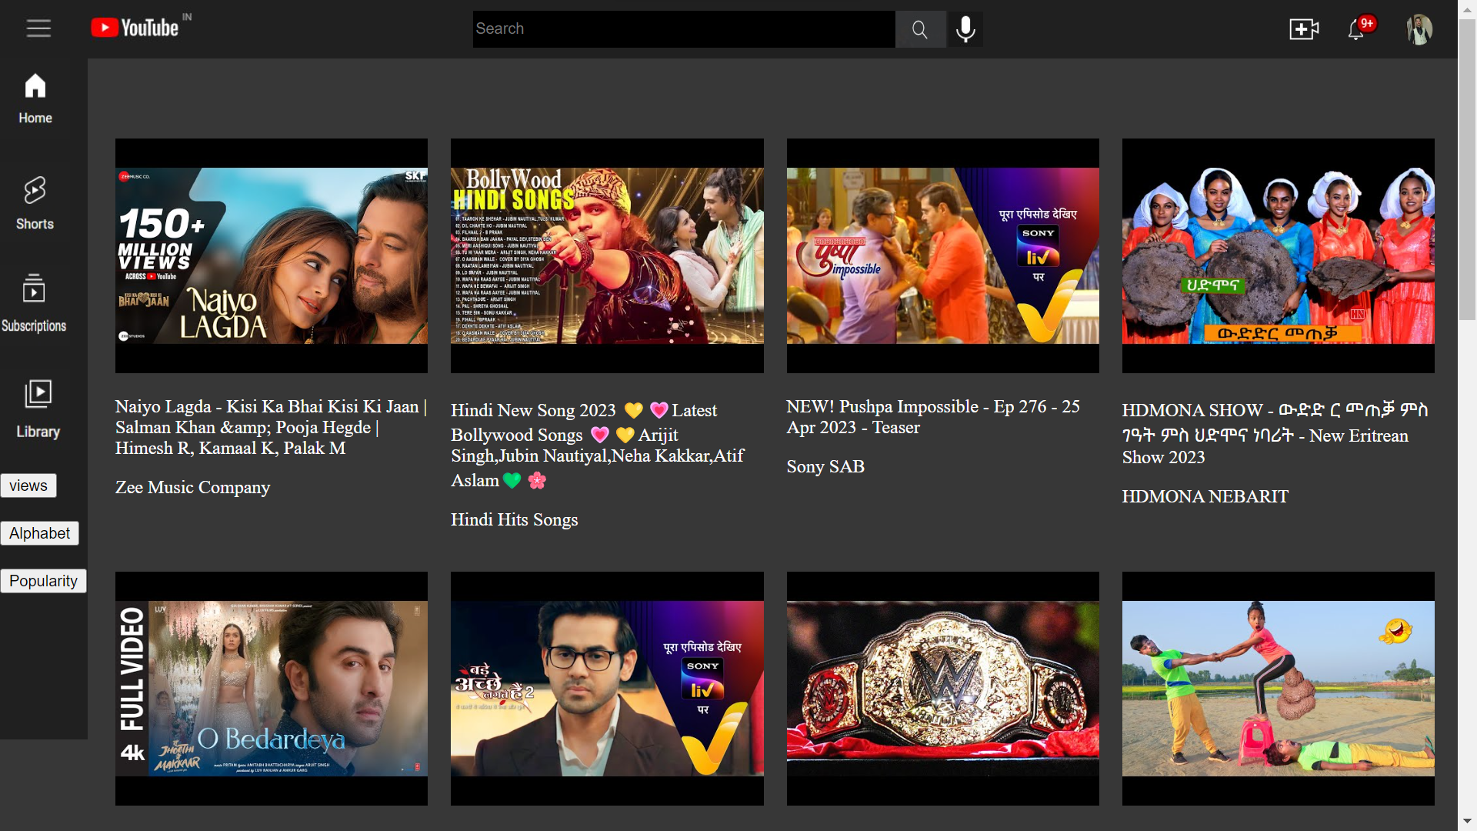1477x831 pixels.
Task: Play the WWE championship belt thumbnail
Action: pyautogui.click(x=942, y=688)
